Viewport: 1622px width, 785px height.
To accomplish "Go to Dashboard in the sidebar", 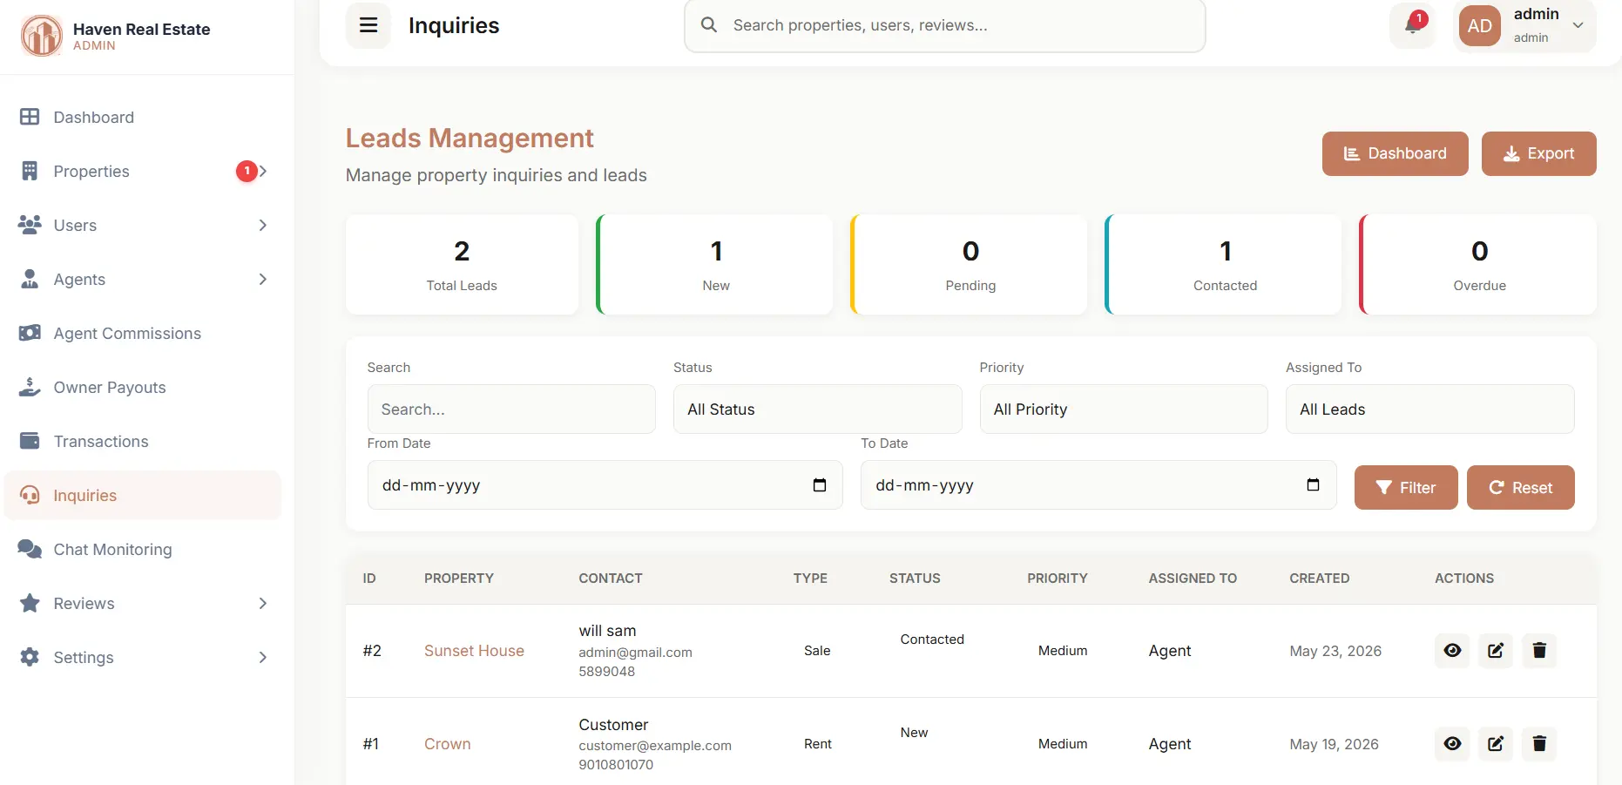I will 143,117.
